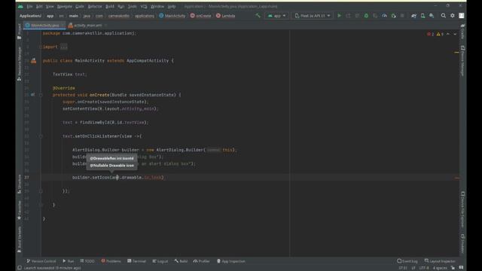This screenshot has width=482, height=271.
Task: Open the File menu
Action: pos(29,7)
